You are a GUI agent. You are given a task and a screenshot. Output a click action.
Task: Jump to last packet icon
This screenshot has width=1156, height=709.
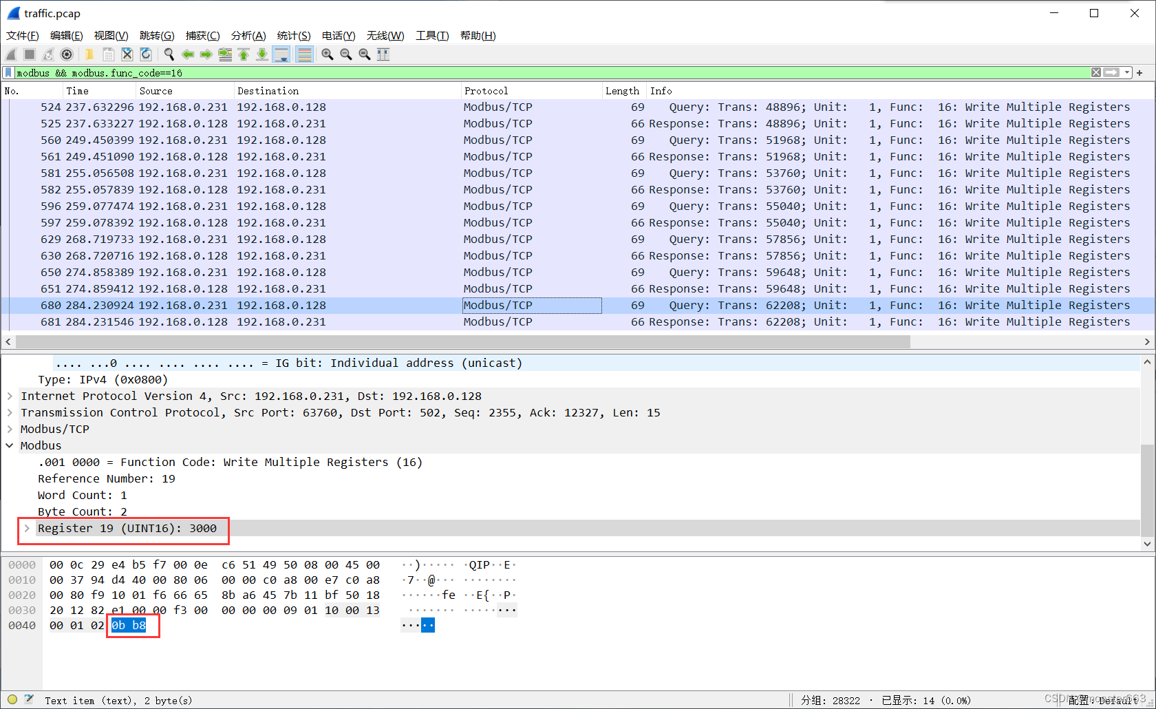click(261, 54)
